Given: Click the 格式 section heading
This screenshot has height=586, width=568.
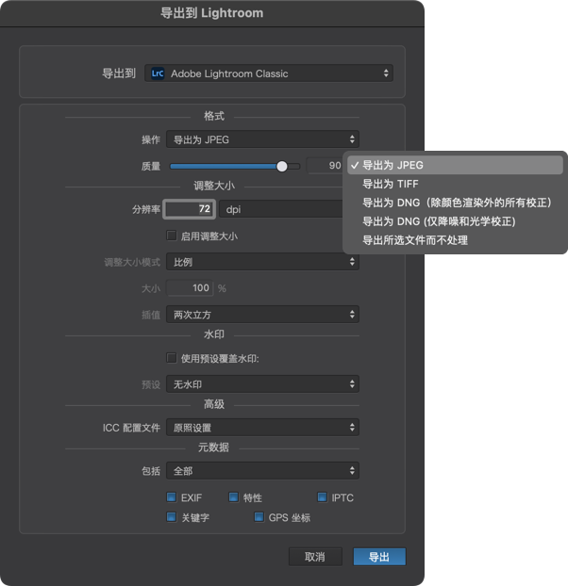Looking at the screenshot, I should pos(214,116).
